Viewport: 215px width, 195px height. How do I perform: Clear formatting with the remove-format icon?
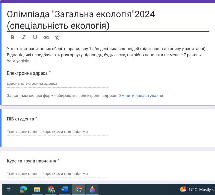coord(57,38)
